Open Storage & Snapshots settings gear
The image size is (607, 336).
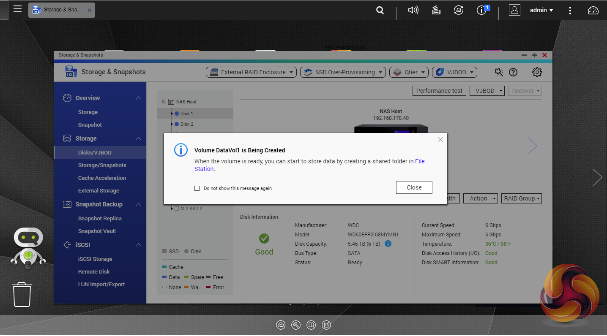coord(537,72)
